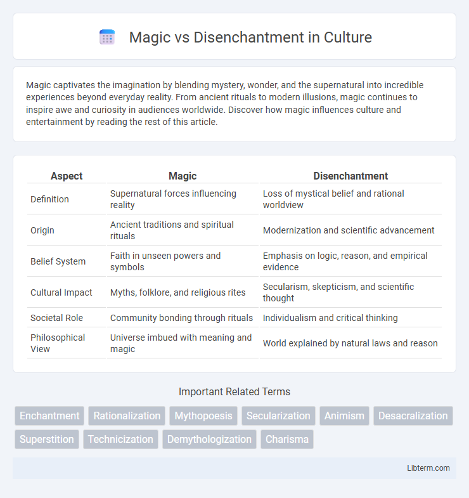Open the Animism tag
The width and height of the screenshot is (469, 498).
344,416
